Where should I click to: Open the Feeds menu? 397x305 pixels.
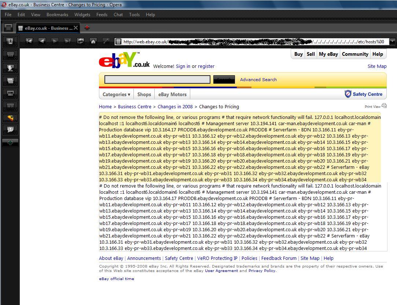tap(102, 15)
